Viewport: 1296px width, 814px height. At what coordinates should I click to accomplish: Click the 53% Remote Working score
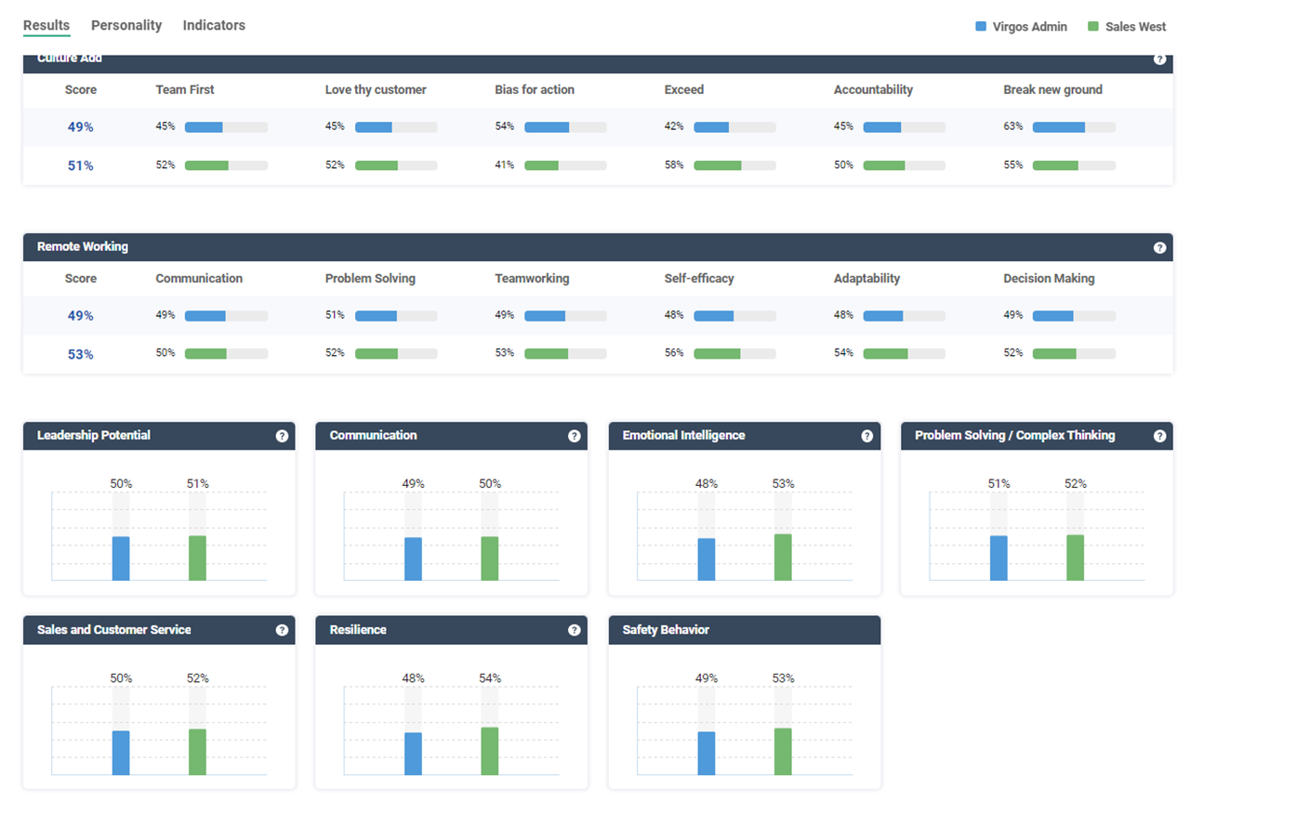[80, 354]
